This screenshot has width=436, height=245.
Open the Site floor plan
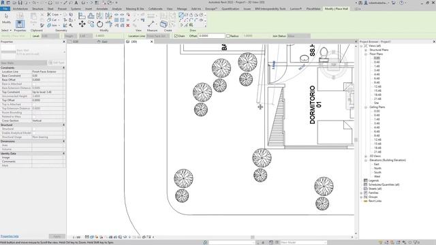(x=376, y=103)
